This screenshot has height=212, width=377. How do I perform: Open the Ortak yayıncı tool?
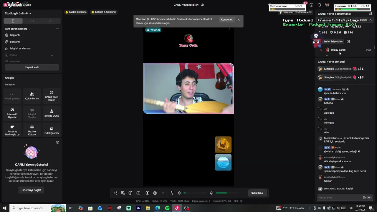(x=12, y=96)
